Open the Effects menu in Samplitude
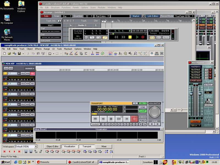220x165 pixels. coord(38,49)
